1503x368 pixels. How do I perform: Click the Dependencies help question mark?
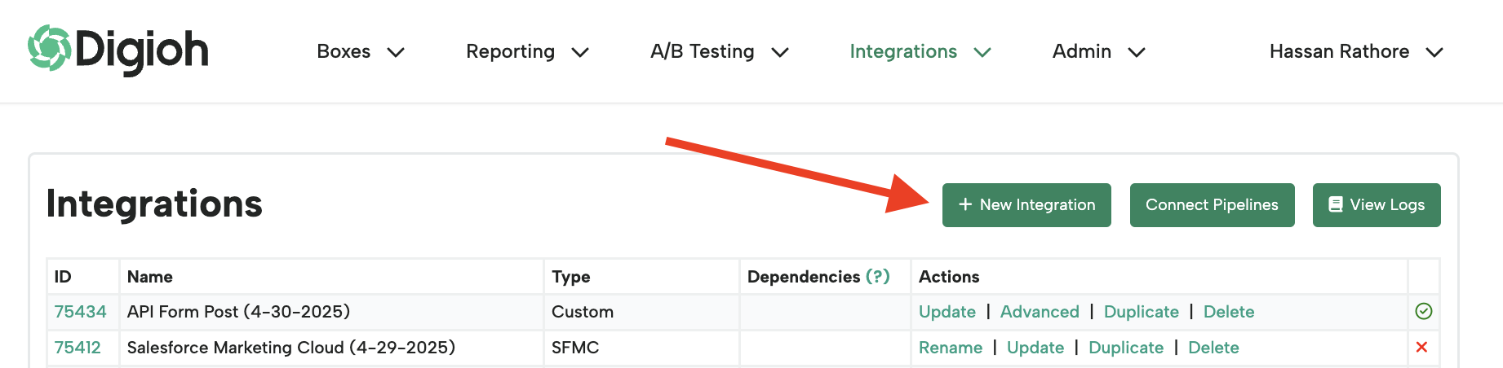[x=878, y=276]
